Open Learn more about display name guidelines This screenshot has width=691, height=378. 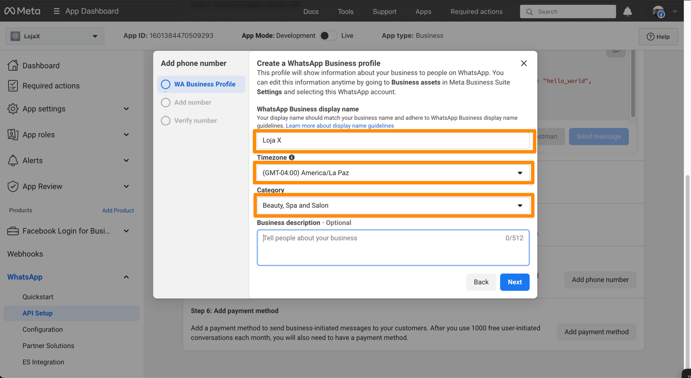(x=339, y=126)
